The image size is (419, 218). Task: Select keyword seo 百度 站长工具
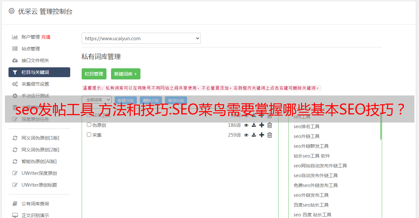point(313,215)
